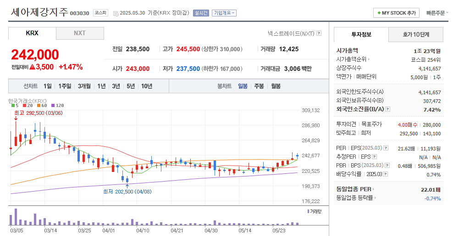The width and height of the screenshot is (453, 236).
Task: Open 추정PER EPS help icon
Action: click(x=375, y=157)
